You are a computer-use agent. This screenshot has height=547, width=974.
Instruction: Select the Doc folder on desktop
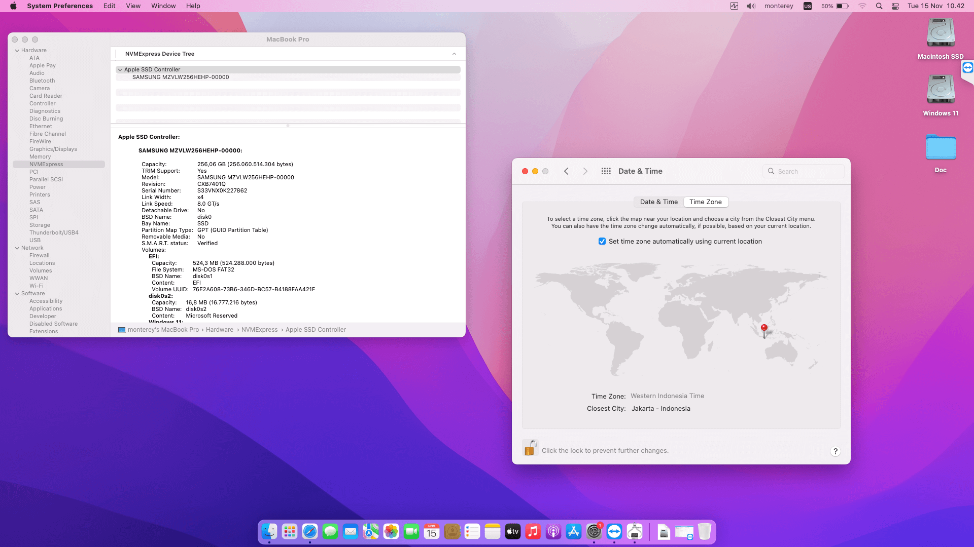[941, 153]
